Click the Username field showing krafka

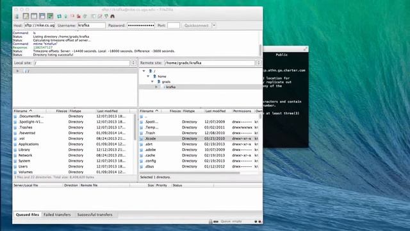tap(92, 26)
